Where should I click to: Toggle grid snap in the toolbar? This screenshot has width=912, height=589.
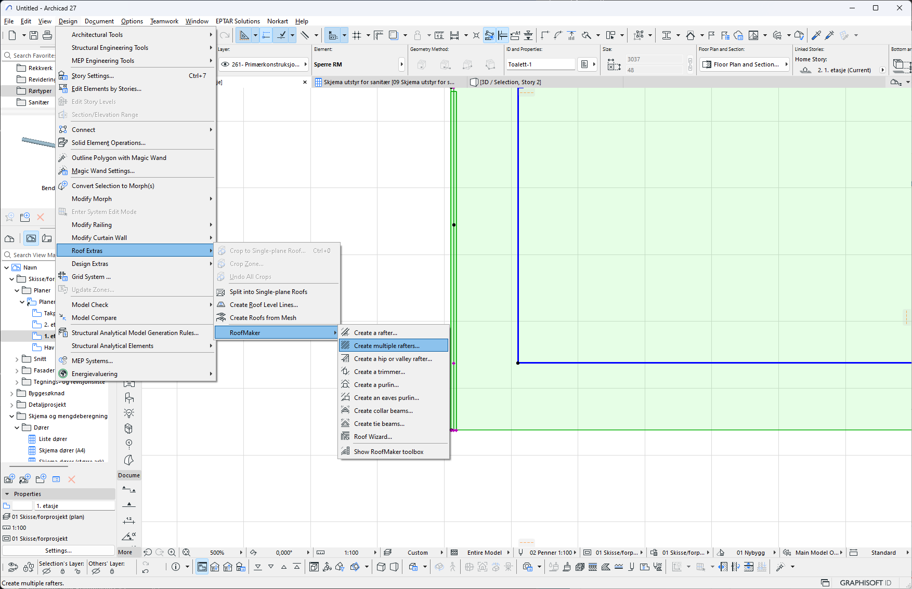click(x=357, y=35)
